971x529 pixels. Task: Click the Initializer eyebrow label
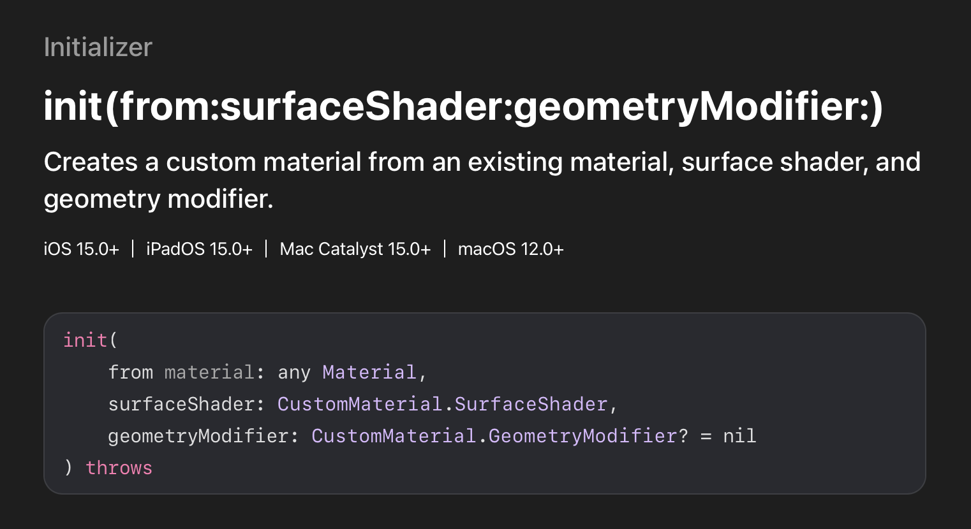98,47
